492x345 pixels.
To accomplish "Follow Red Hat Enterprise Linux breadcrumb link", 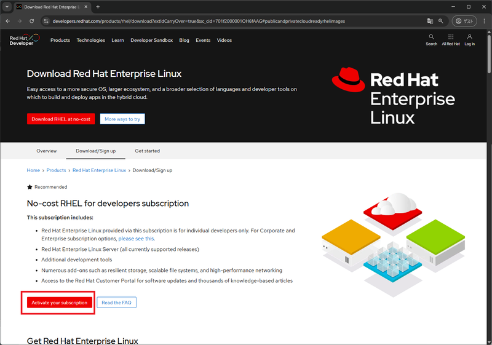I will pyautogui.click(x=99, y=170).
